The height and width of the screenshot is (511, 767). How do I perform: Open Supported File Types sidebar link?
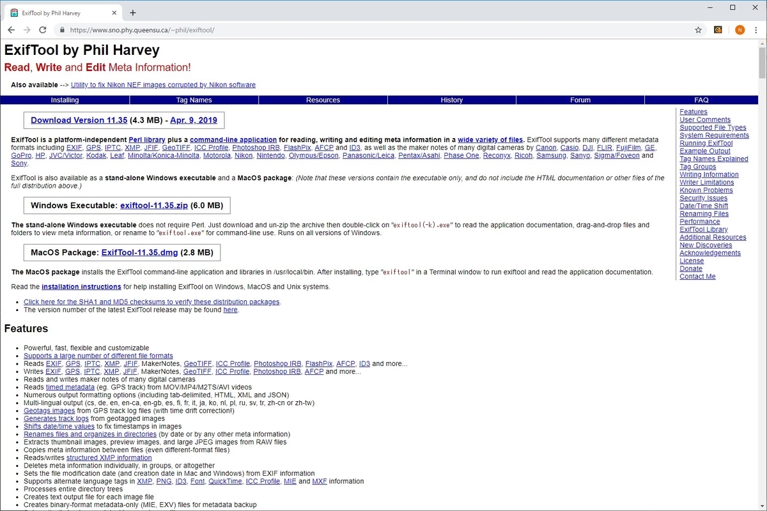coord(713,128)
